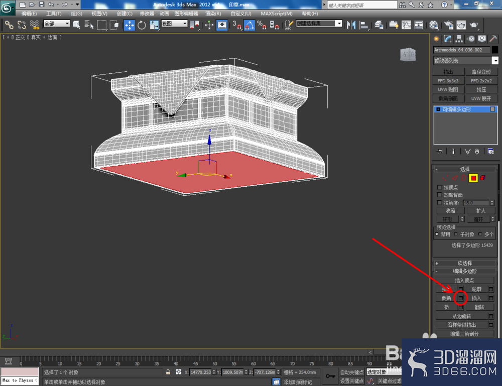Switch to the Display command panel

pyautogui.click(x=482, y=39)
